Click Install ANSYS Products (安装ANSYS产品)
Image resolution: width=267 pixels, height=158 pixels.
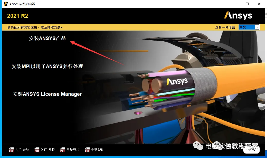coord(47,38)
